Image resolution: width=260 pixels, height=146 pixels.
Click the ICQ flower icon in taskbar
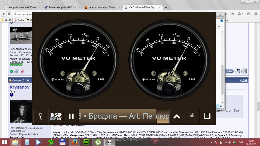point(49,142)
